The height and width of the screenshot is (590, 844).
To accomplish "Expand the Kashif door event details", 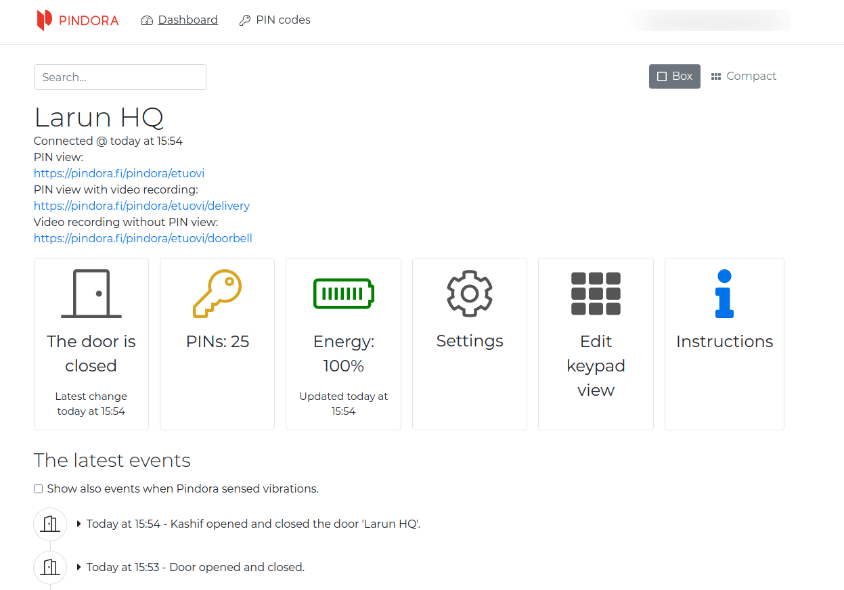I will pos(78,523).
